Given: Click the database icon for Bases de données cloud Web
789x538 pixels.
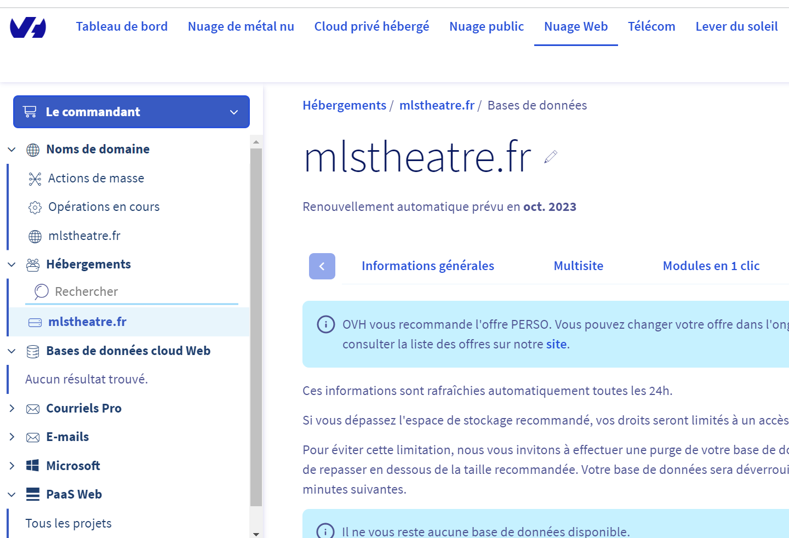Looking at the screenshot, I should tap(33, 351).
